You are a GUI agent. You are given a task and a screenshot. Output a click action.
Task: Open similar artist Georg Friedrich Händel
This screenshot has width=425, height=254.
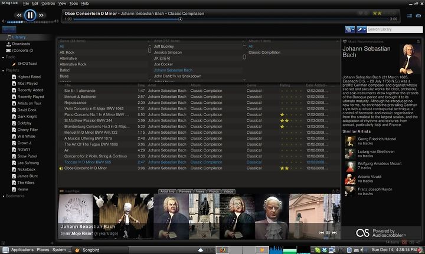[x=377, y=139]
